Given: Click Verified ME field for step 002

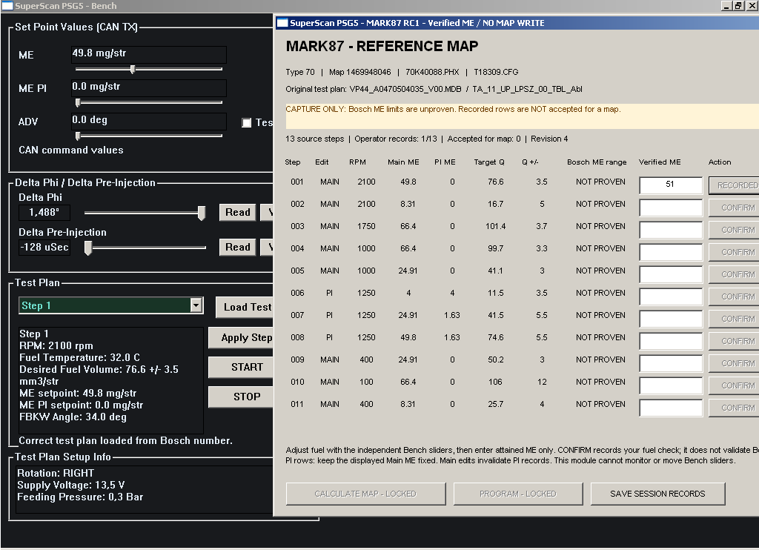Looking at the screenshot, I should (x=671, y=208).
